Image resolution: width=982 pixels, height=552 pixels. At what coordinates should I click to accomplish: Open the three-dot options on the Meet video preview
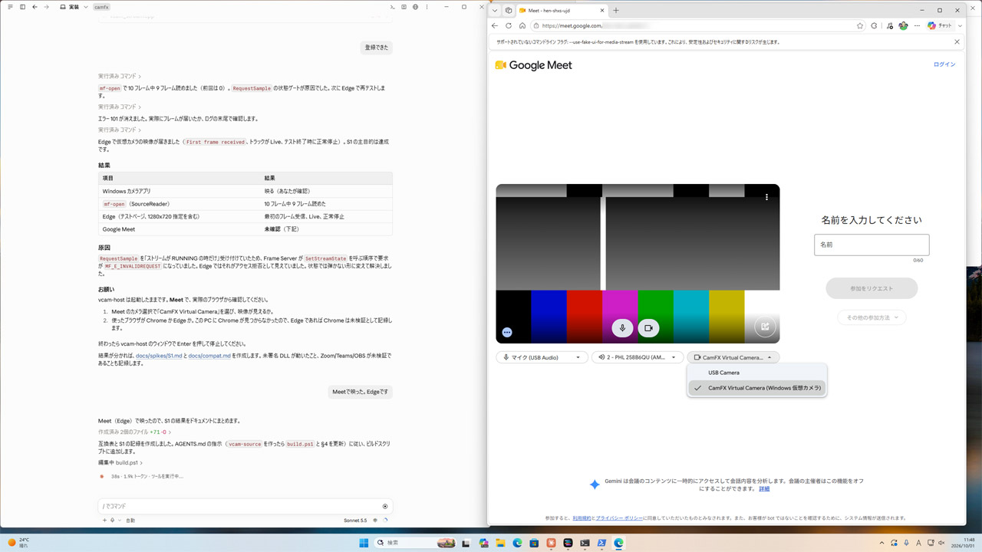(766, 197)
